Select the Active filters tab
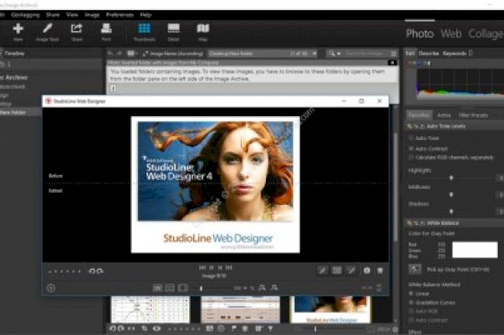Screen dimensions: 504x335 click(x=444, y=115)
